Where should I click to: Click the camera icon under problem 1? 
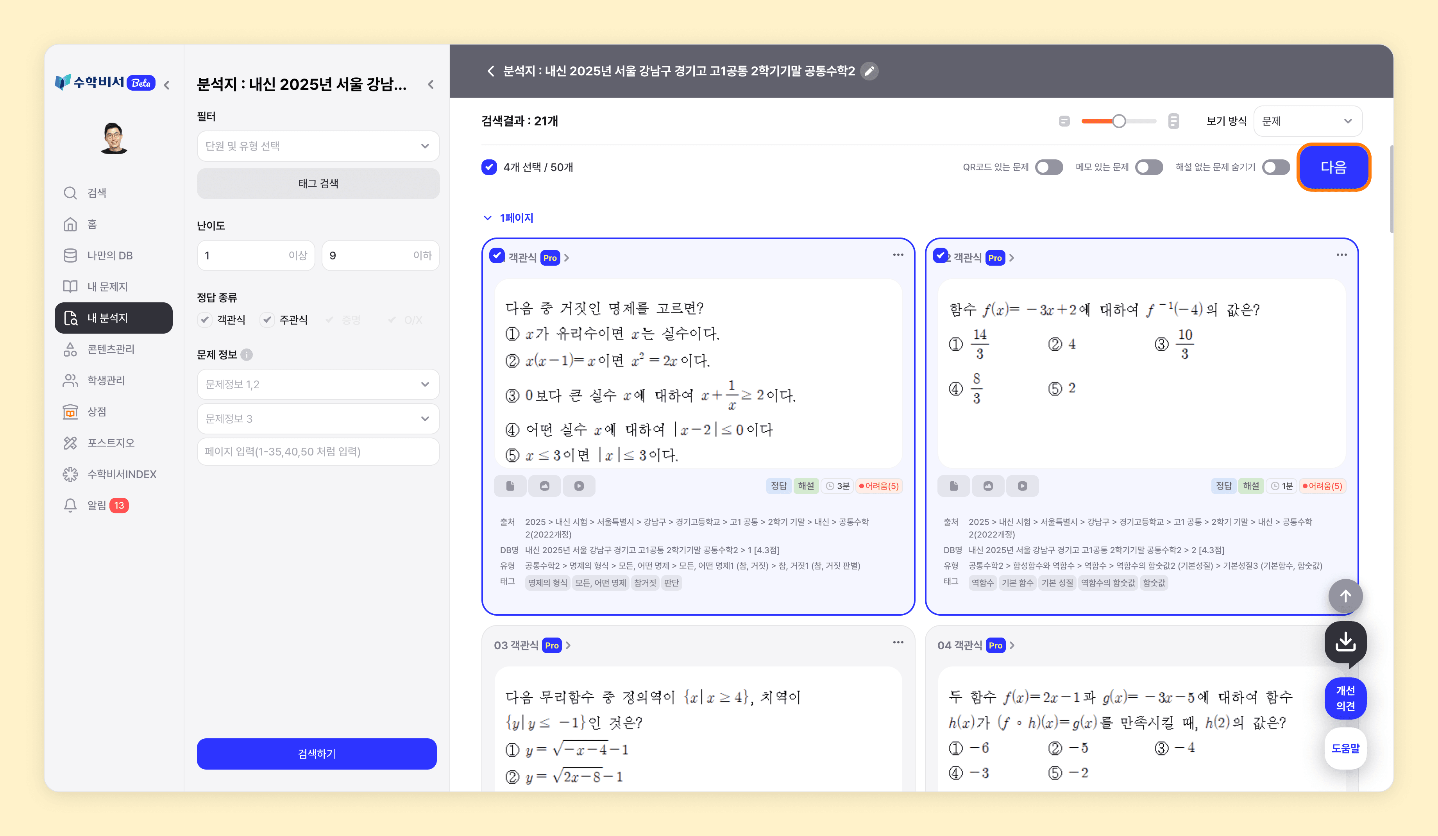(x=544, y=486)
